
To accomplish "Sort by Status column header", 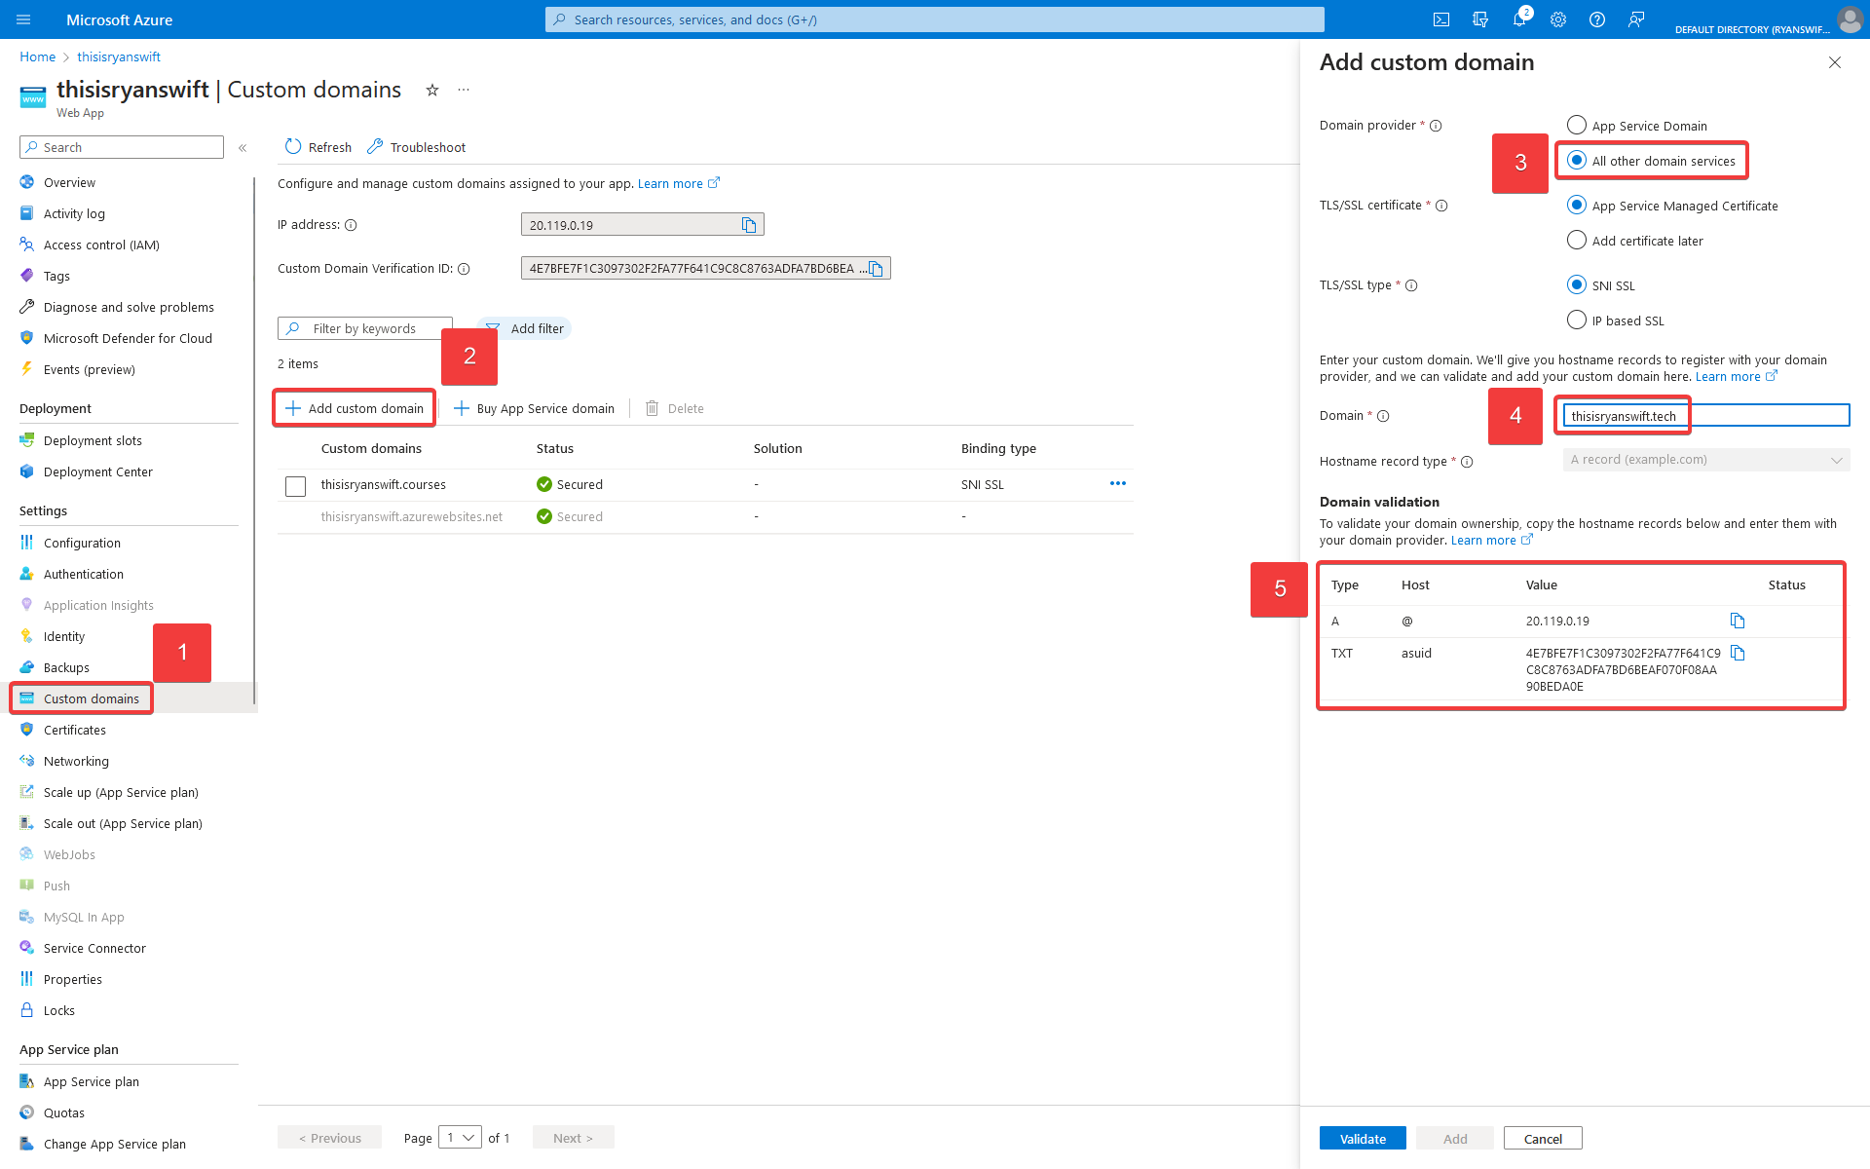I will pos(555,448).
